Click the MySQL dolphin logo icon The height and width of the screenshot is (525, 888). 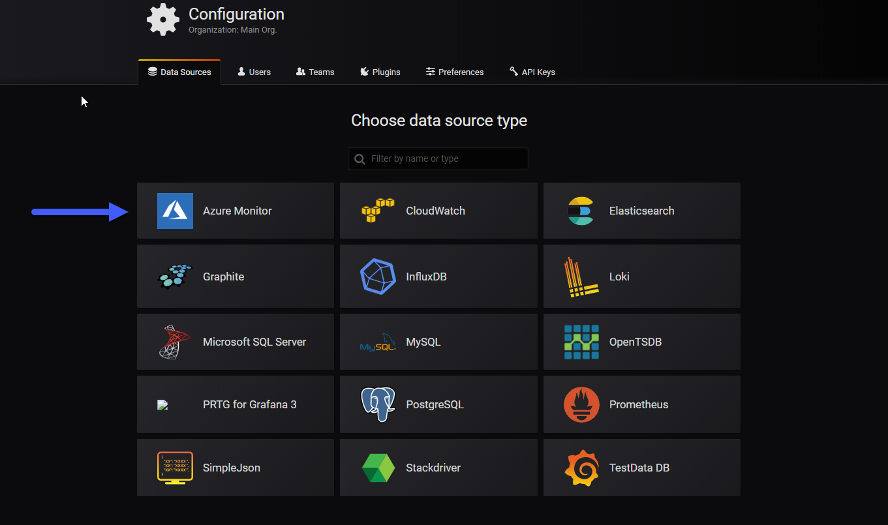[x=378, y=342]
